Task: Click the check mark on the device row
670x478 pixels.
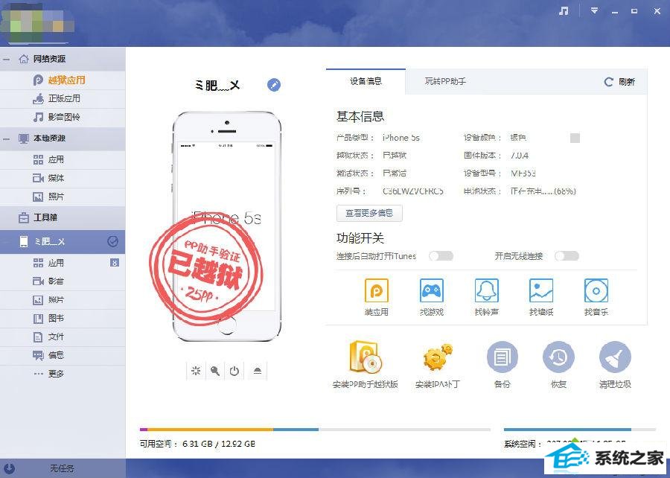Action: click(x=112, y=242)
